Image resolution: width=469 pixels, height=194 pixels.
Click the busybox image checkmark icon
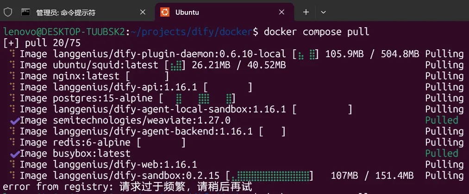pyautogui.click(x=15, y=154)
